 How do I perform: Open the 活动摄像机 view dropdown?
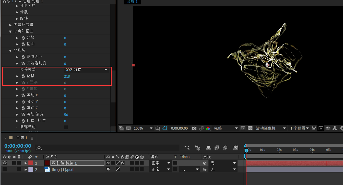271,128
